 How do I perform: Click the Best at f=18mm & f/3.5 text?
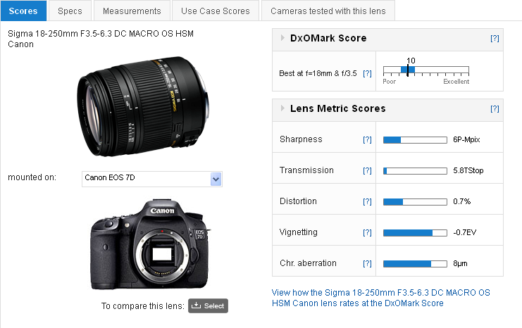(x=318, y=73)
